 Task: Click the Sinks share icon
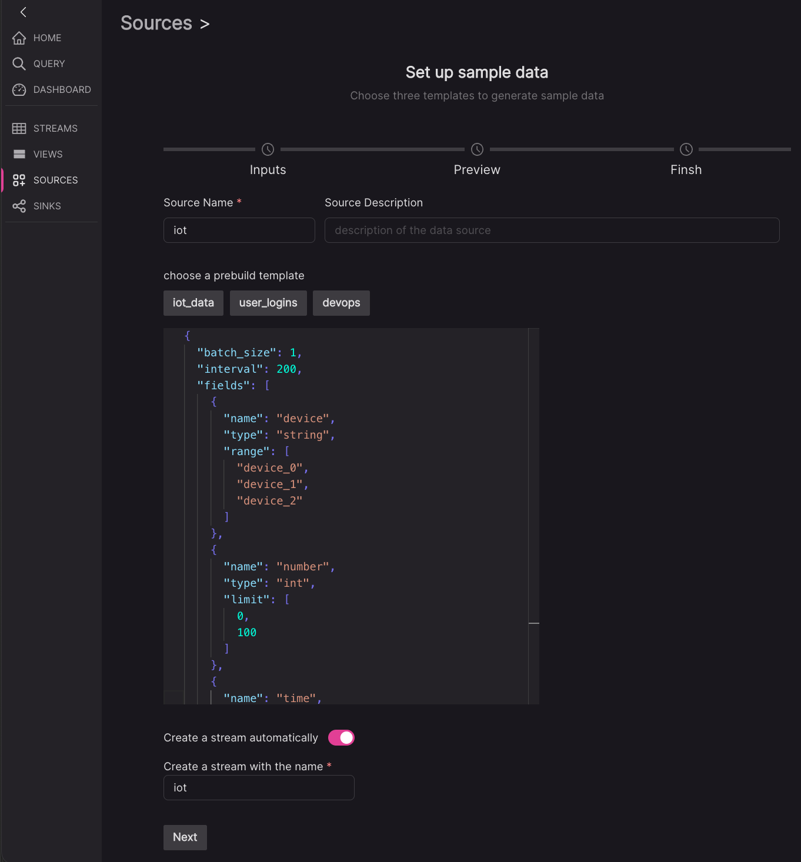pyautogui.click(x=19, y=206)
